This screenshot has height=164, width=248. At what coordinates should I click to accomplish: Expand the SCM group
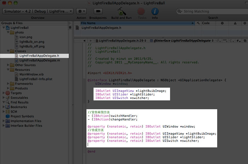[4, 111]
